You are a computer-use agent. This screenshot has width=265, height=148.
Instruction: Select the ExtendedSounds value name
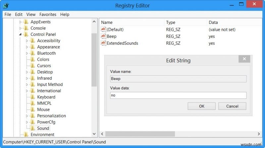[122, 43]
